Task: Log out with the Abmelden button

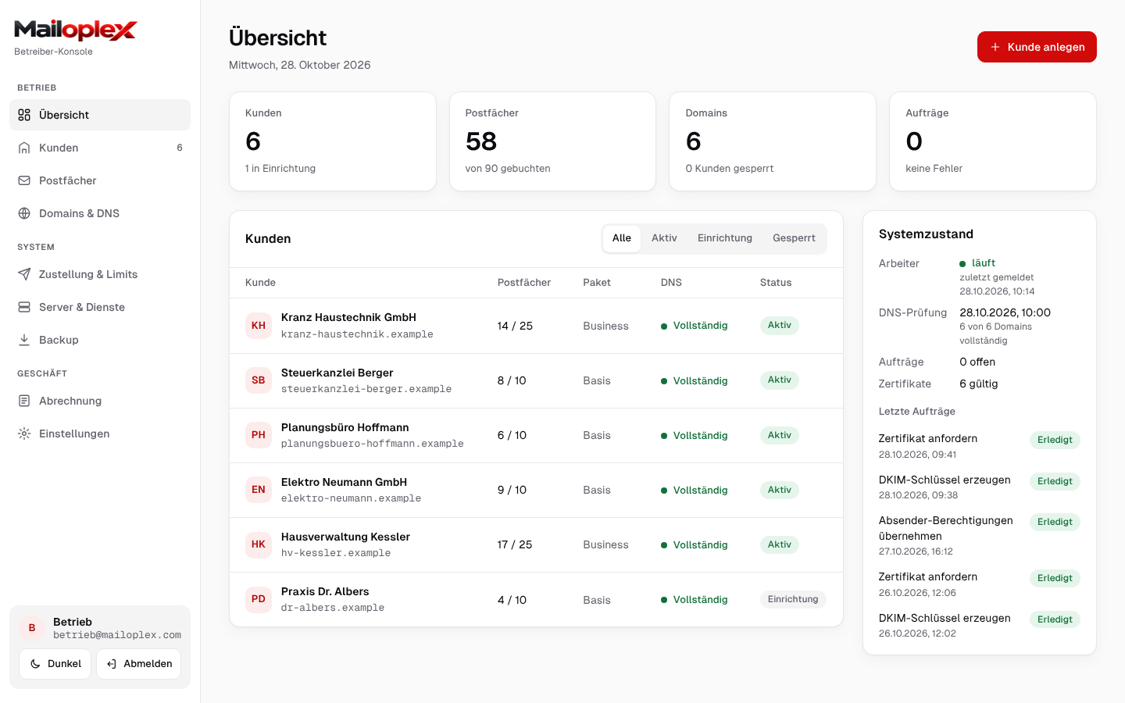Action: 139,664
